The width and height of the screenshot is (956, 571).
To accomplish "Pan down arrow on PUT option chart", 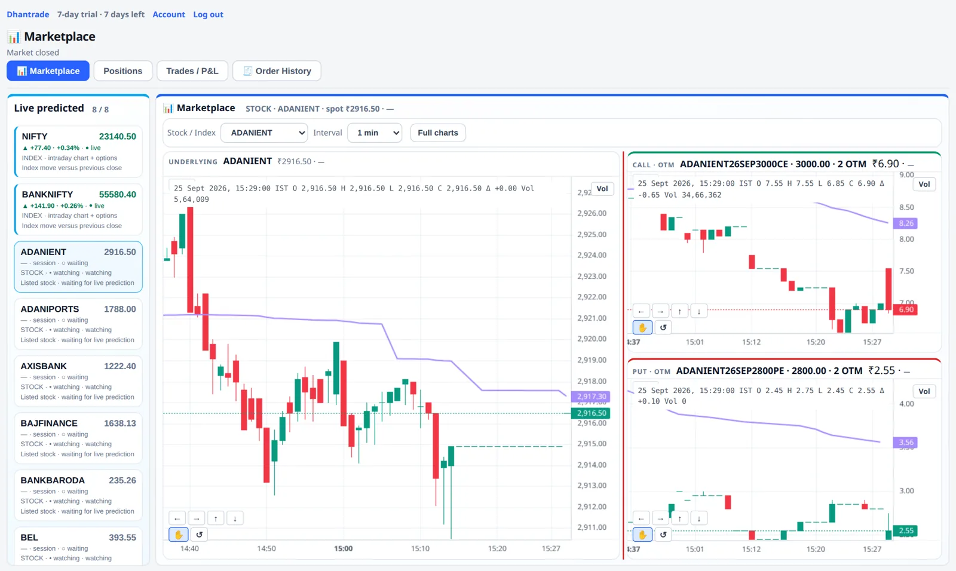I will pos(699,518).
